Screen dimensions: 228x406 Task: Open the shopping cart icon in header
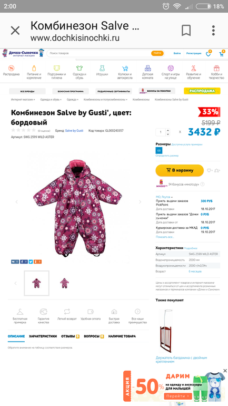coord(222,54)
